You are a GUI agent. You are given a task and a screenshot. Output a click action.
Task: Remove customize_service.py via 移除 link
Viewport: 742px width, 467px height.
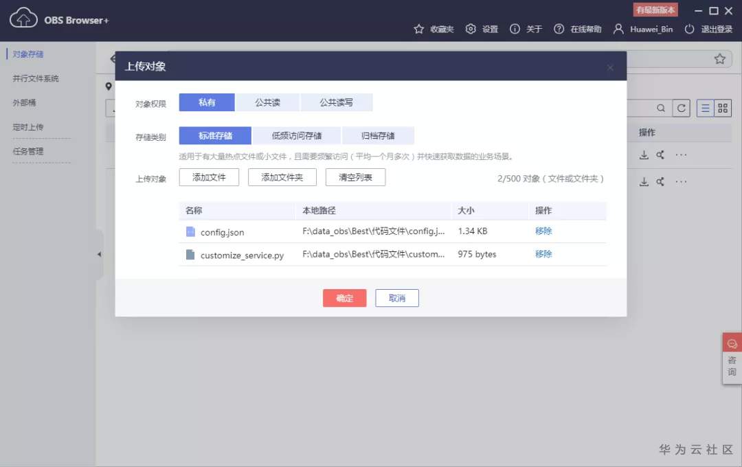tap(543, 254)
